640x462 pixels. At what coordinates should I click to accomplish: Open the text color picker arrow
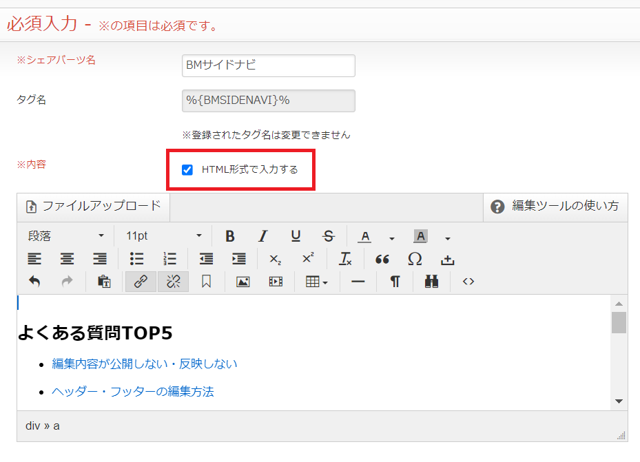(x=392, y=238)
